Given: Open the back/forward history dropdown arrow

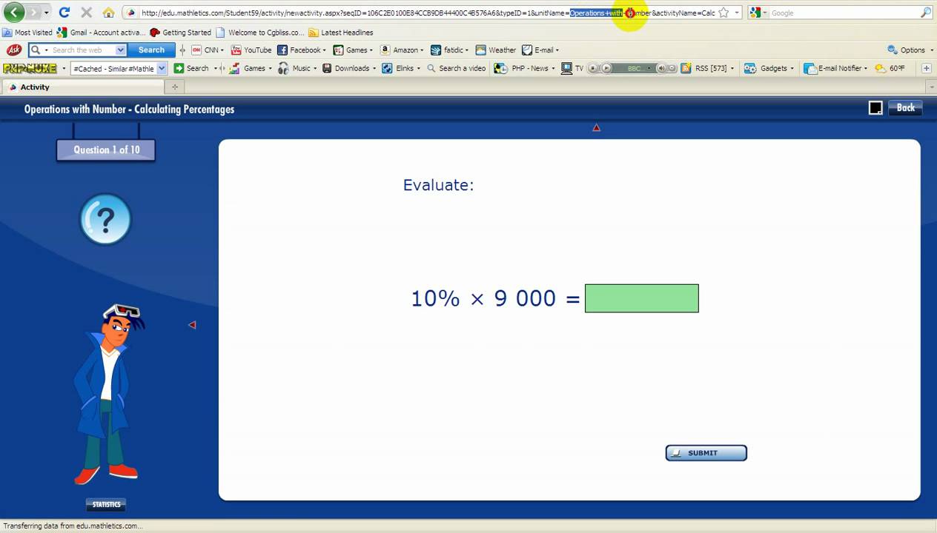Looking at the screenshot, I should click(x=47, y=13).
